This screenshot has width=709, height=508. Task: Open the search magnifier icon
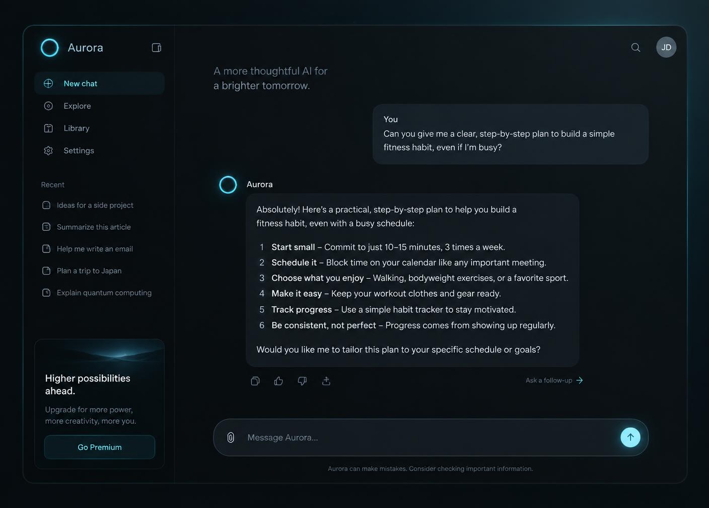(635, 47)
